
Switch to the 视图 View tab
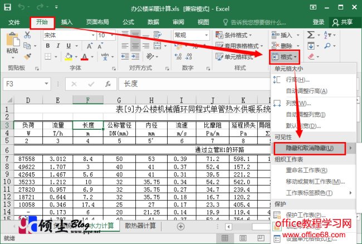[x=203, y=22]
